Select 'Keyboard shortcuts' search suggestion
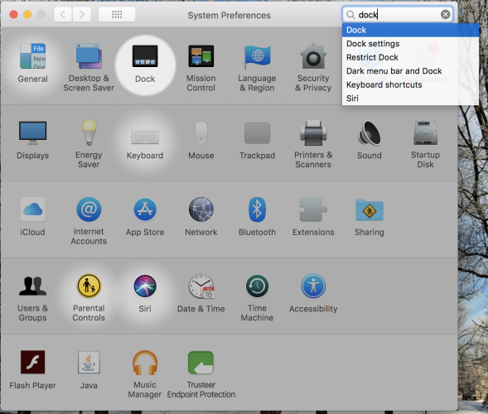The image size is (488, 414). tap(410, 85)
